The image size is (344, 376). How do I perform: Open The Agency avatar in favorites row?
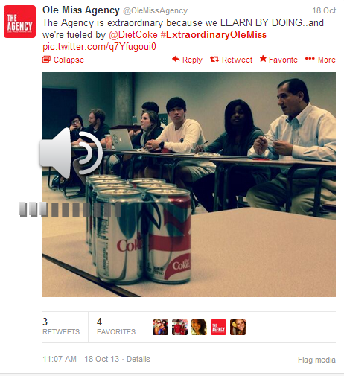point(218,327)
